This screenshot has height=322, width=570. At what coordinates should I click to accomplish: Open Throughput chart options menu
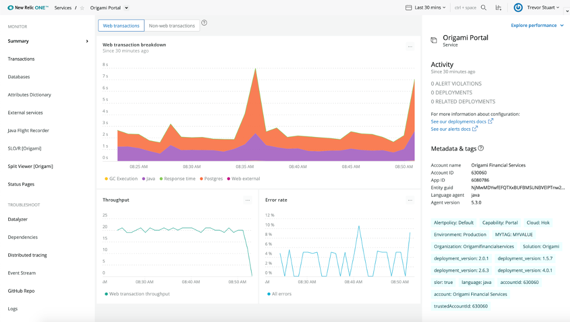(x=248, y=200)
